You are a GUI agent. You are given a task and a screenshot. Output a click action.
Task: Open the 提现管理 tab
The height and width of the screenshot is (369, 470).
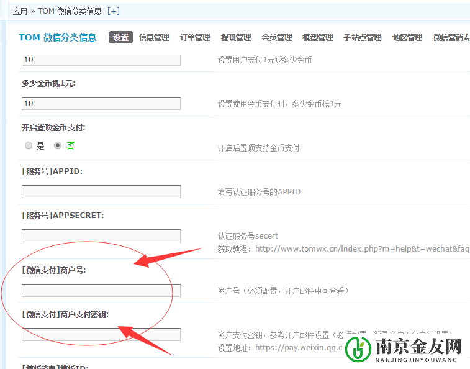236,37
